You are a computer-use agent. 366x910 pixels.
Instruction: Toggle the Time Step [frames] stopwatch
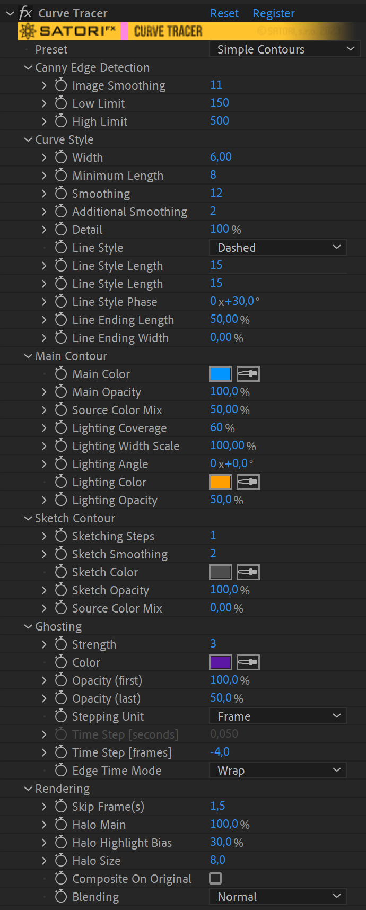pos(61,752)
